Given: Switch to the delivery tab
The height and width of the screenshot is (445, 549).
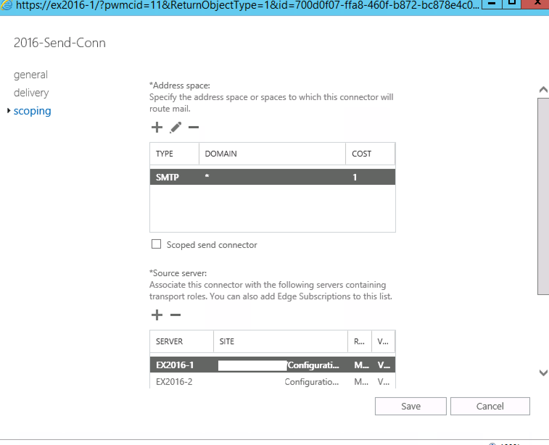Looking at the screenshot, I should pyautogui.click(x=31, y=93).
